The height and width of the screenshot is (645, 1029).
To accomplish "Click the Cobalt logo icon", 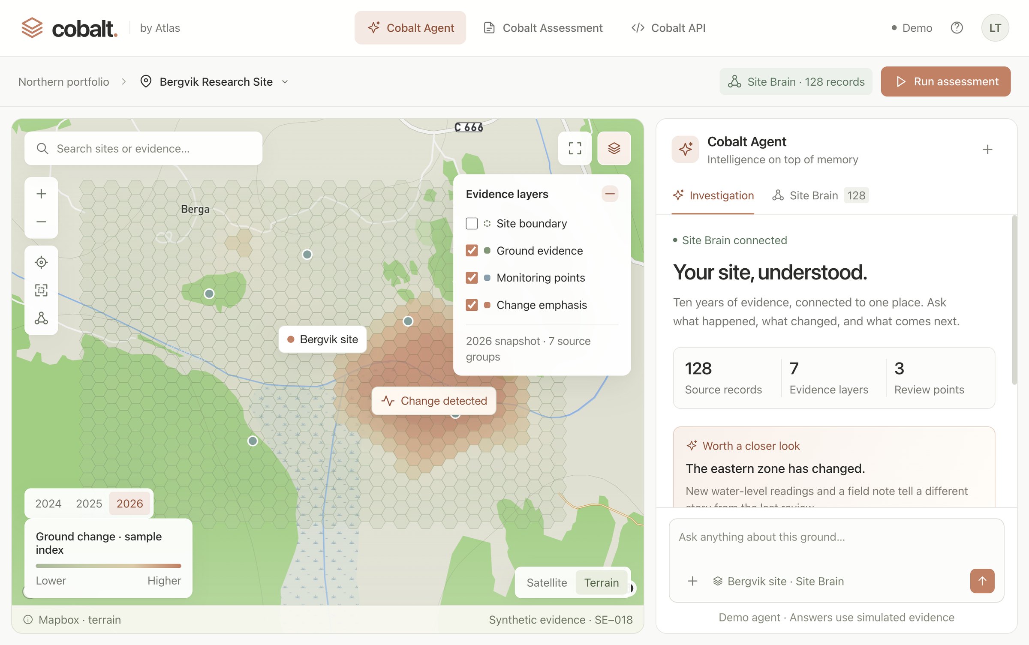I will pyautogui.click(x=32, y=28).
